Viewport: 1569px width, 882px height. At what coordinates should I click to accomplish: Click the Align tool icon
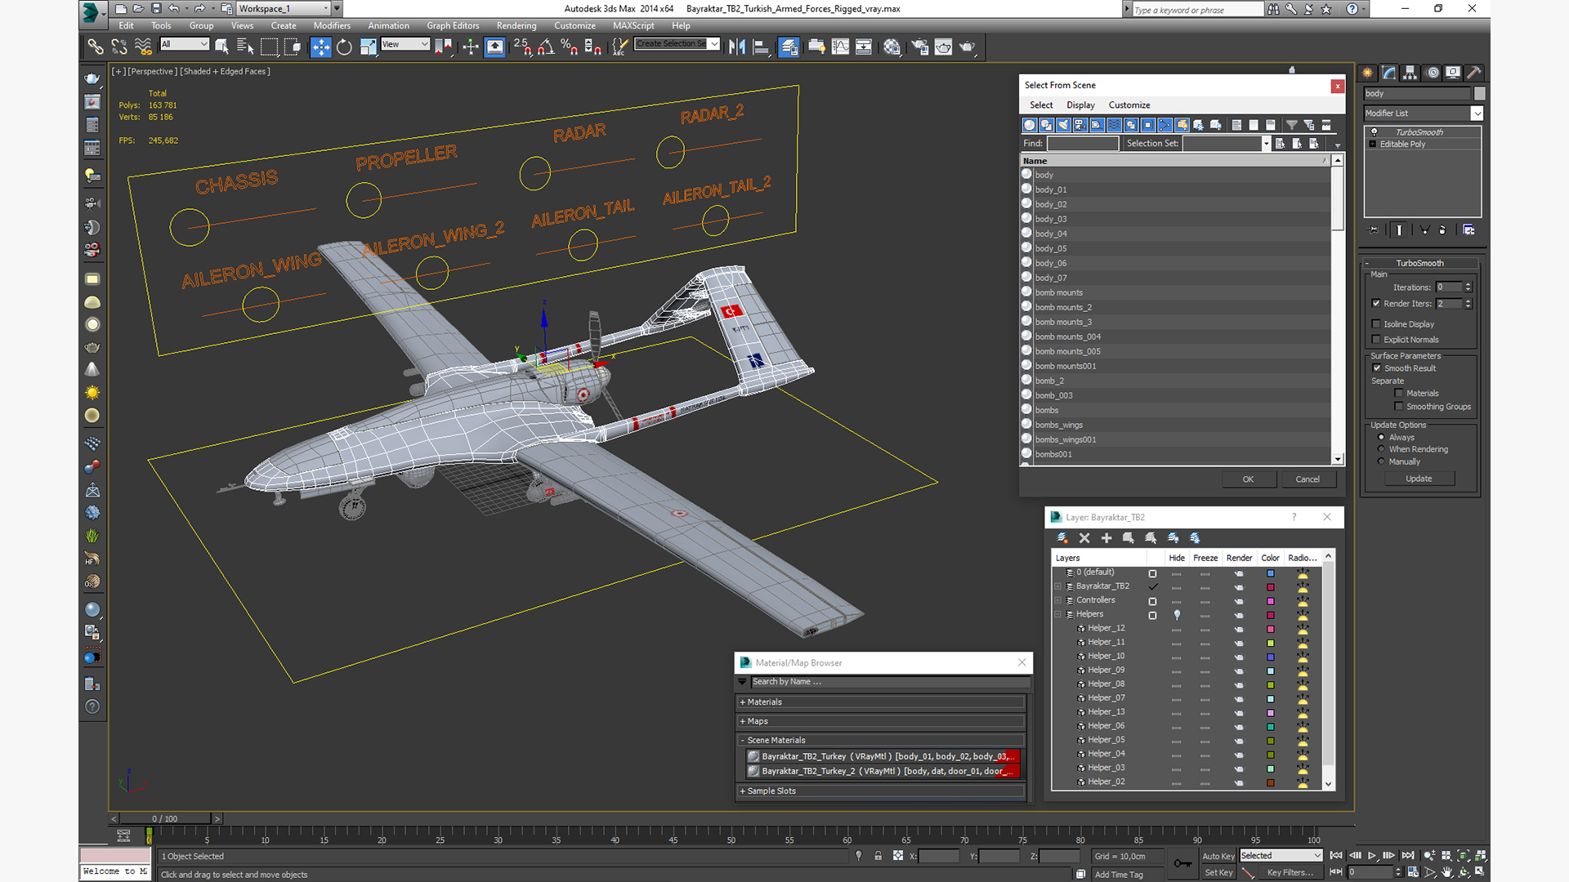(x=761, y=47)
